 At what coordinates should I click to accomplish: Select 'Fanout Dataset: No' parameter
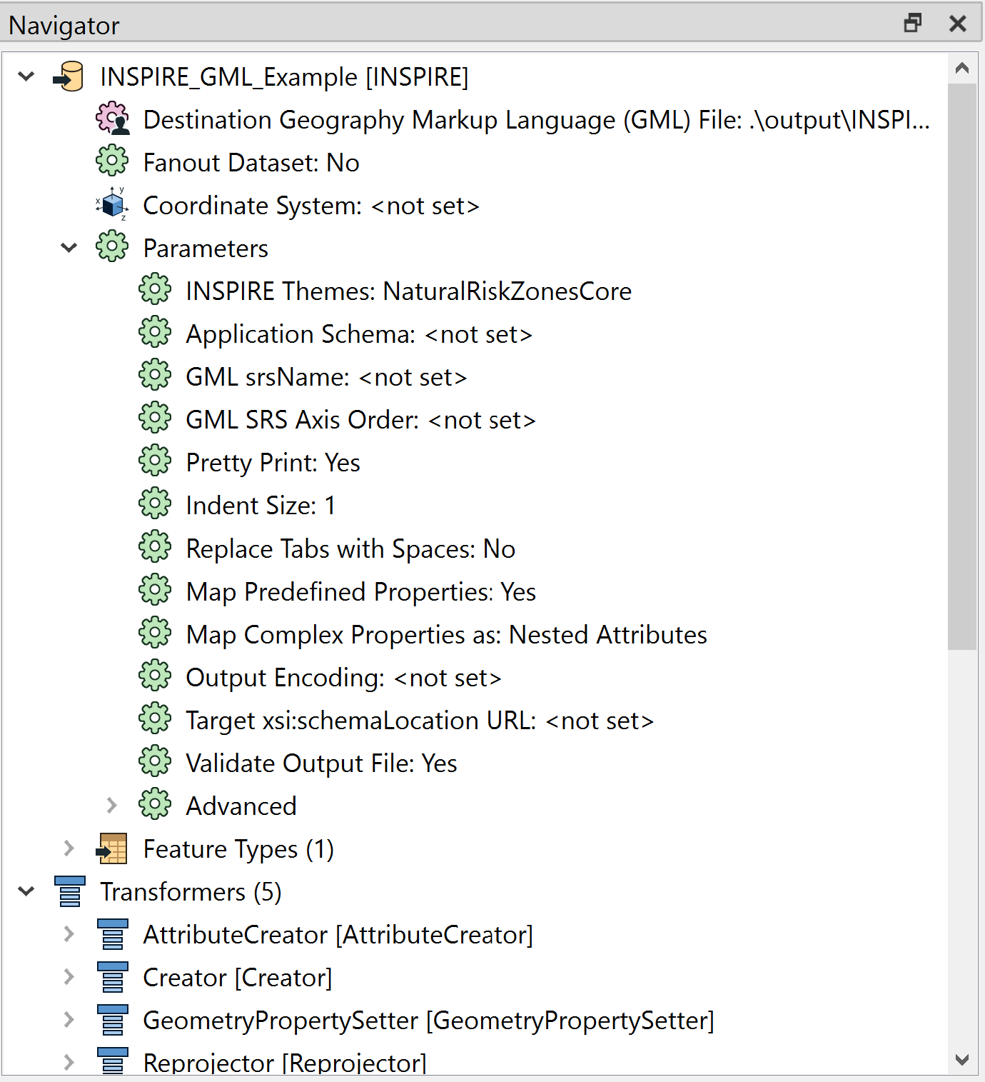click(x=251, y=163)
